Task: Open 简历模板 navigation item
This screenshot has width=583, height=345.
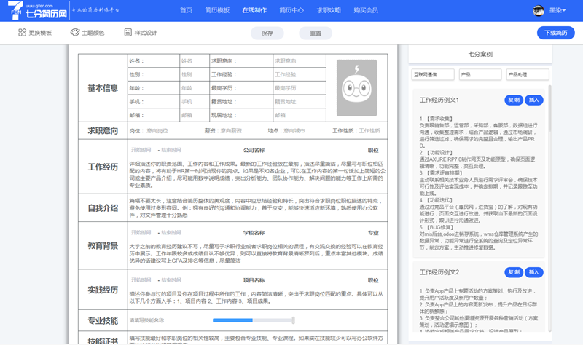Action: 217,10
